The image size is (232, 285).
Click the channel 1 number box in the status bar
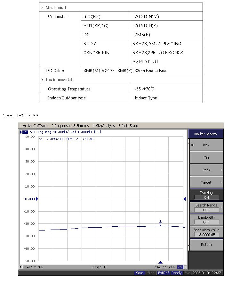pyautogui.click(x=20, y=267)
